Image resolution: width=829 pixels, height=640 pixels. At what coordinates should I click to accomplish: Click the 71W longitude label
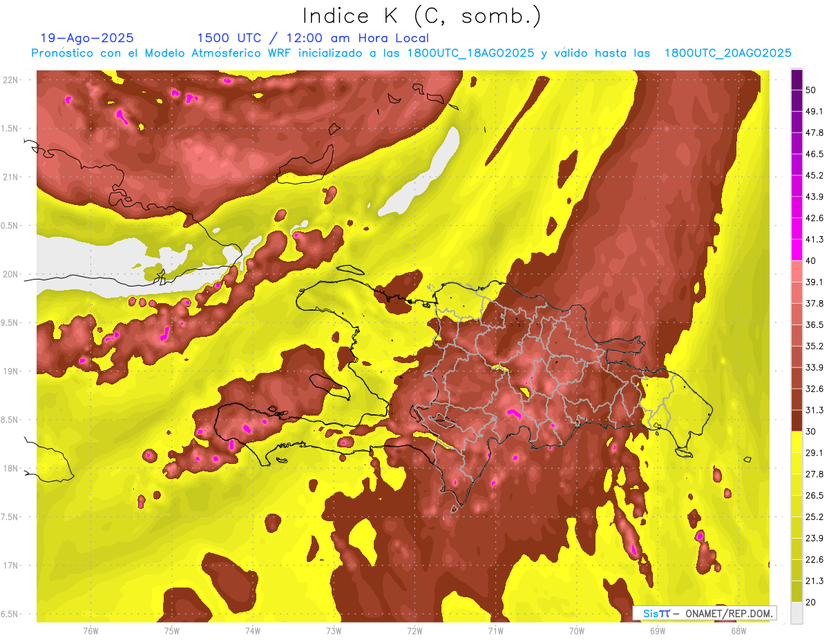[x=495, y=630]
